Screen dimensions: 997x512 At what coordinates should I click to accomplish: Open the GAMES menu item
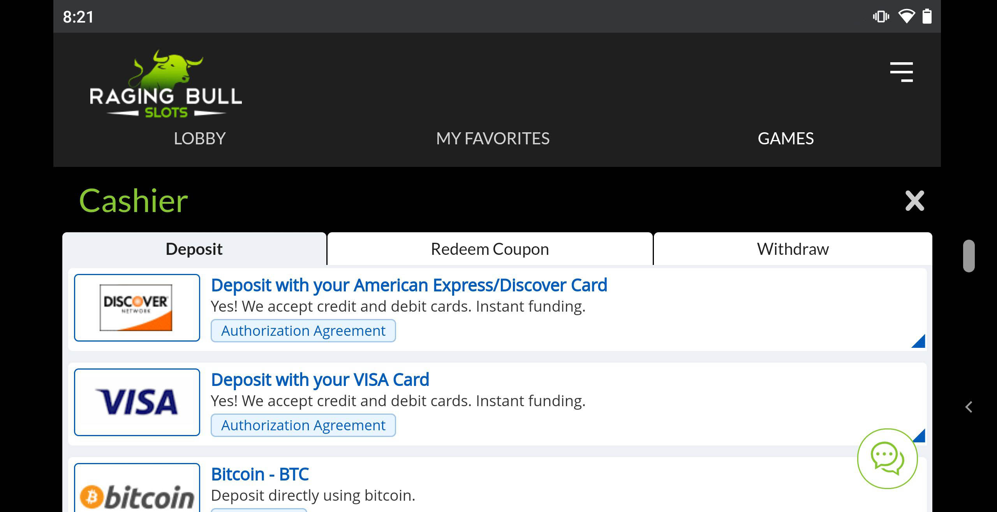click(x=786, y=139)
